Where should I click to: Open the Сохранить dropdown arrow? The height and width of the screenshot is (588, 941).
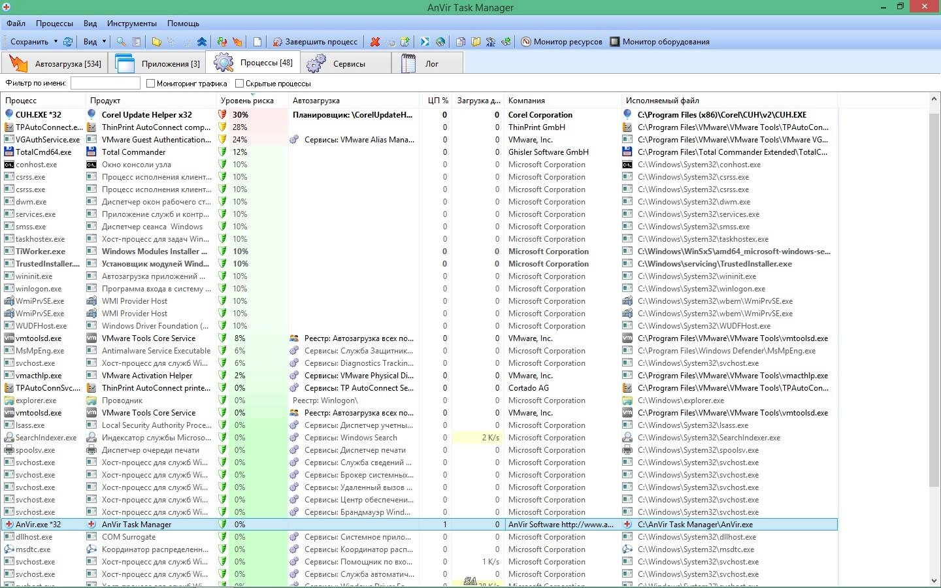pos(56,41)
